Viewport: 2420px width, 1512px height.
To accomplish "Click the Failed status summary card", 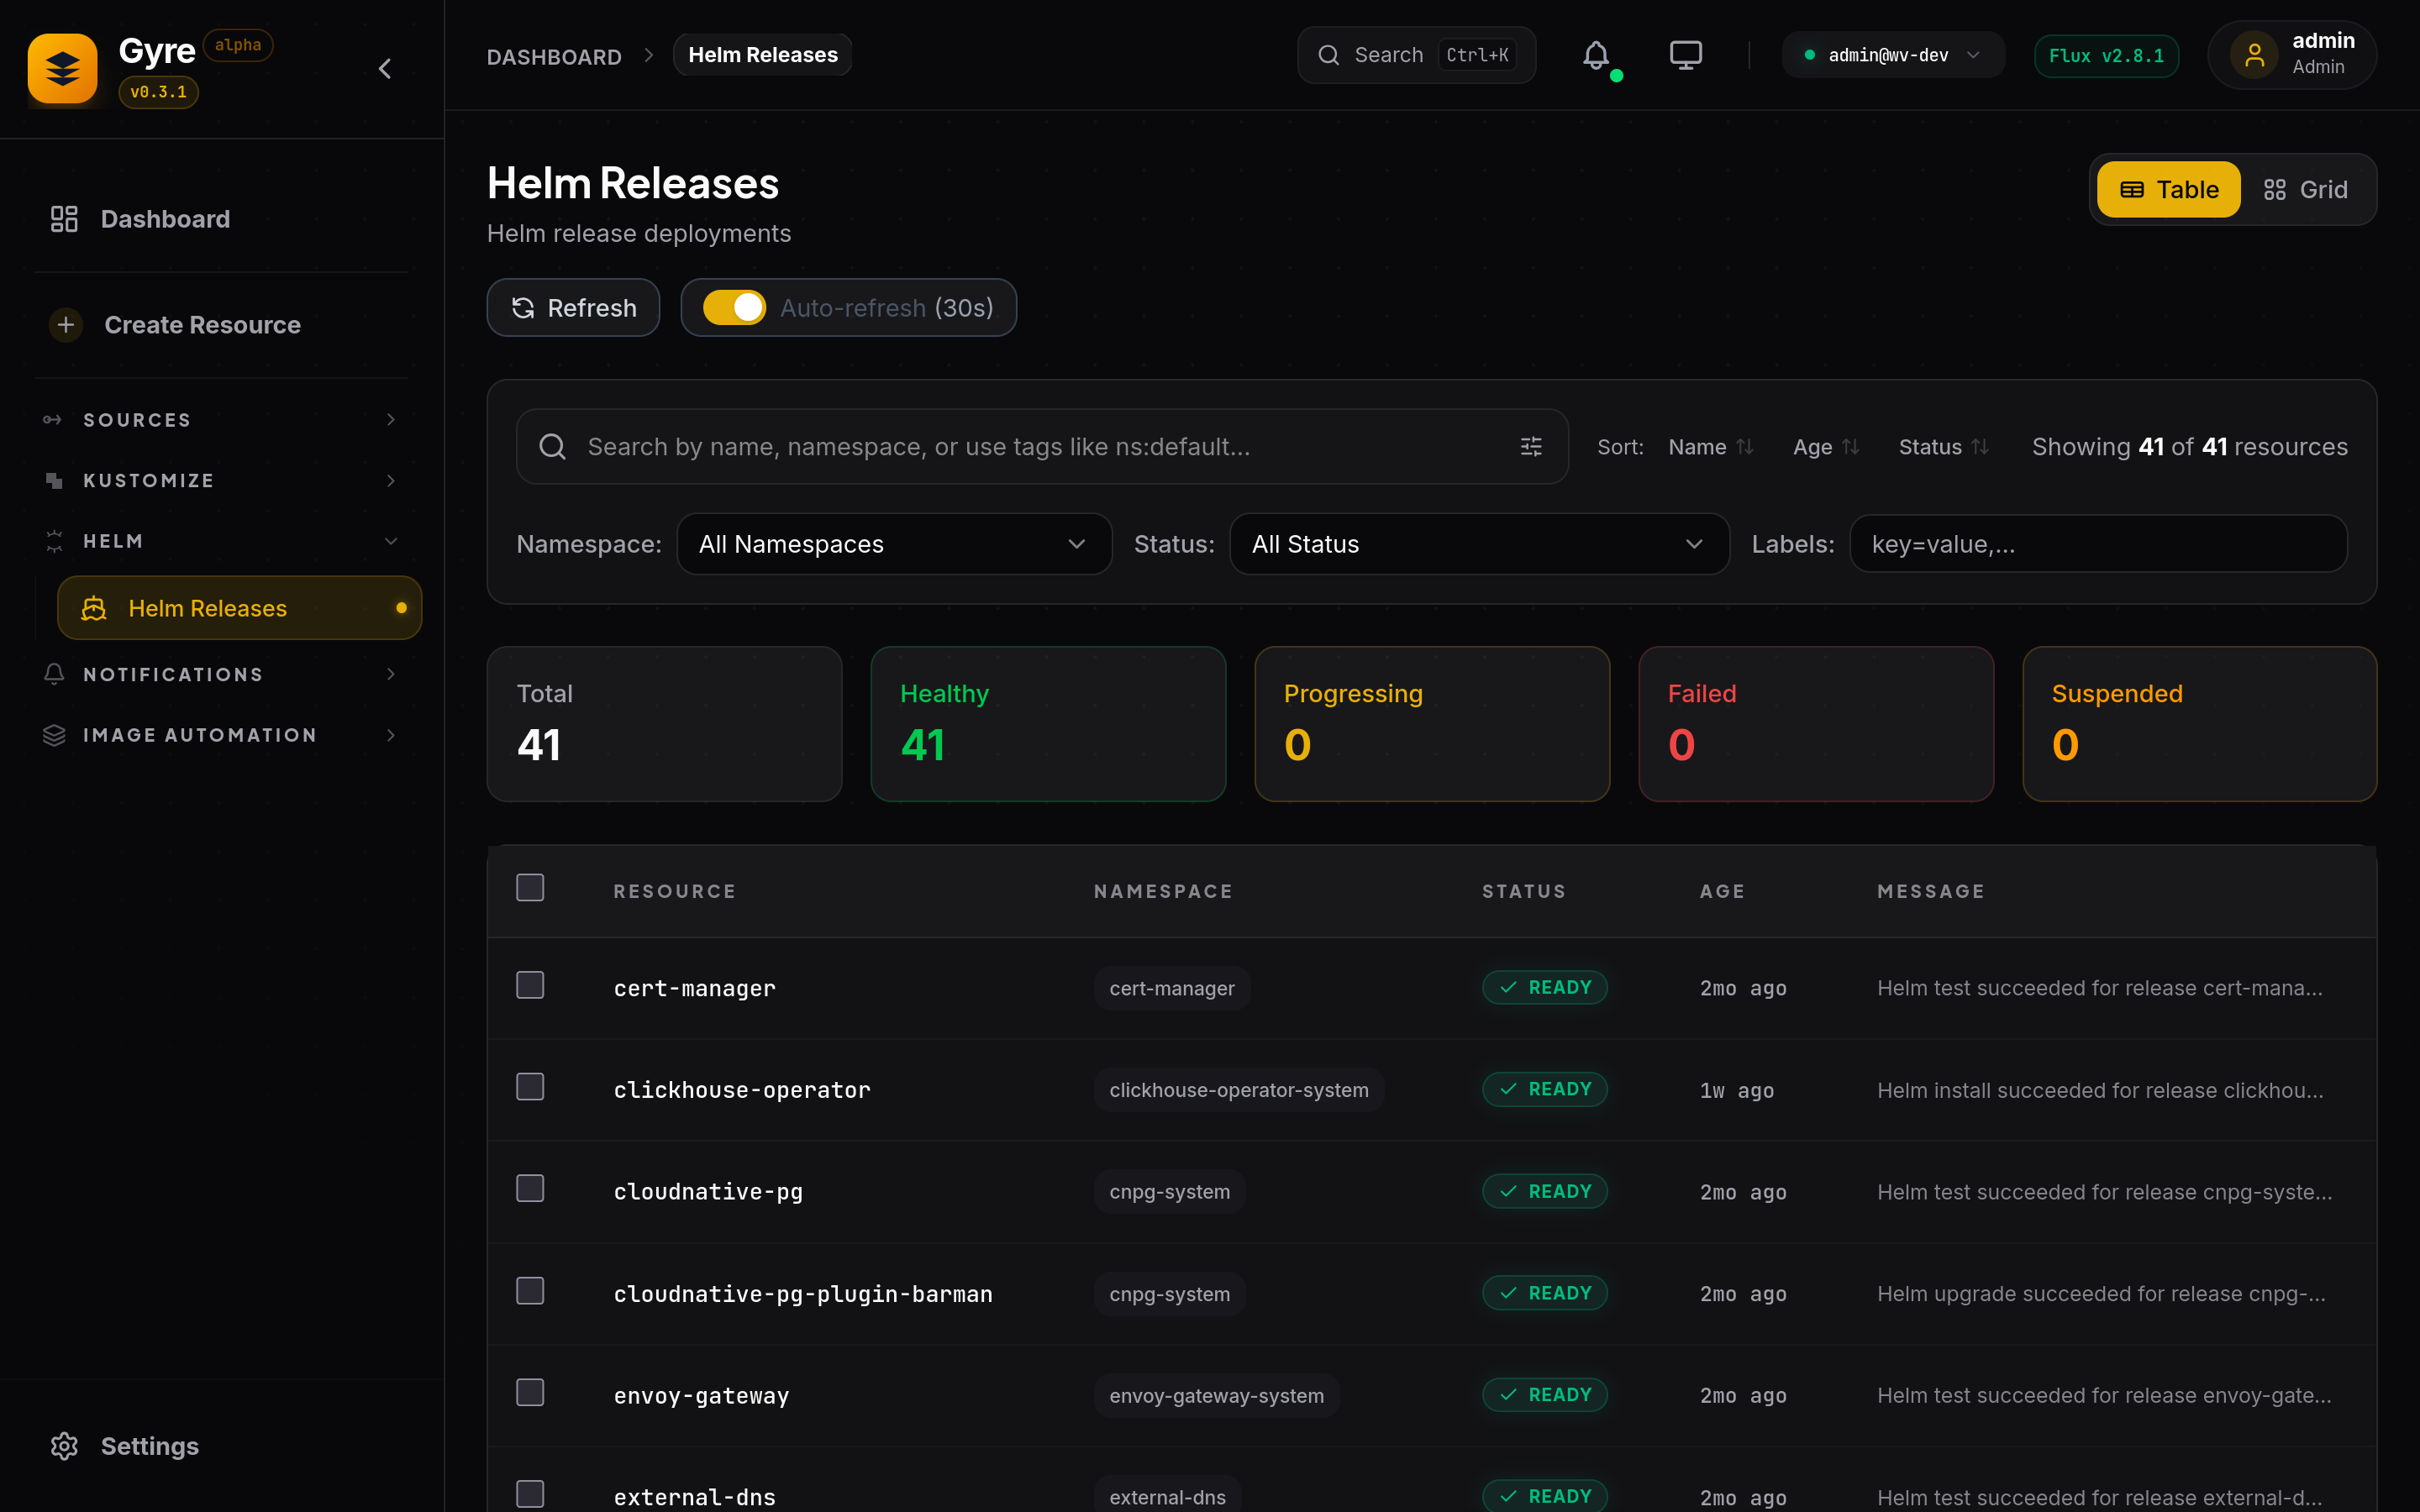I will tap(1815, 723).
